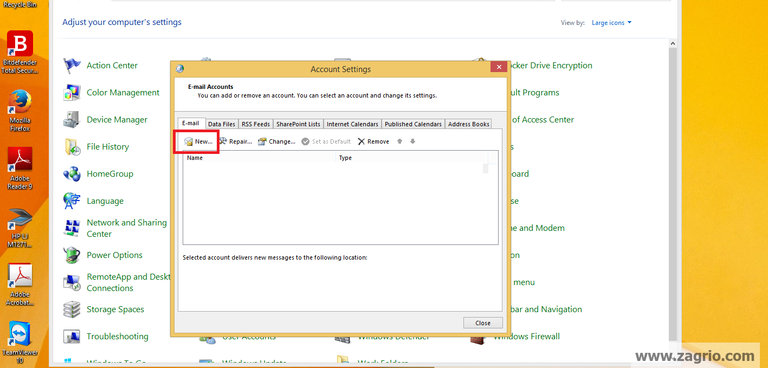Viewport: 768px width, 368px height.
Task: Click Repair in the Account Settings toolbar
Action: point(236,141)
